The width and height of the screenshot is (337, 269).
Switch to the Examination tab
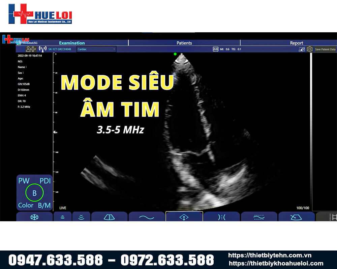72,43
